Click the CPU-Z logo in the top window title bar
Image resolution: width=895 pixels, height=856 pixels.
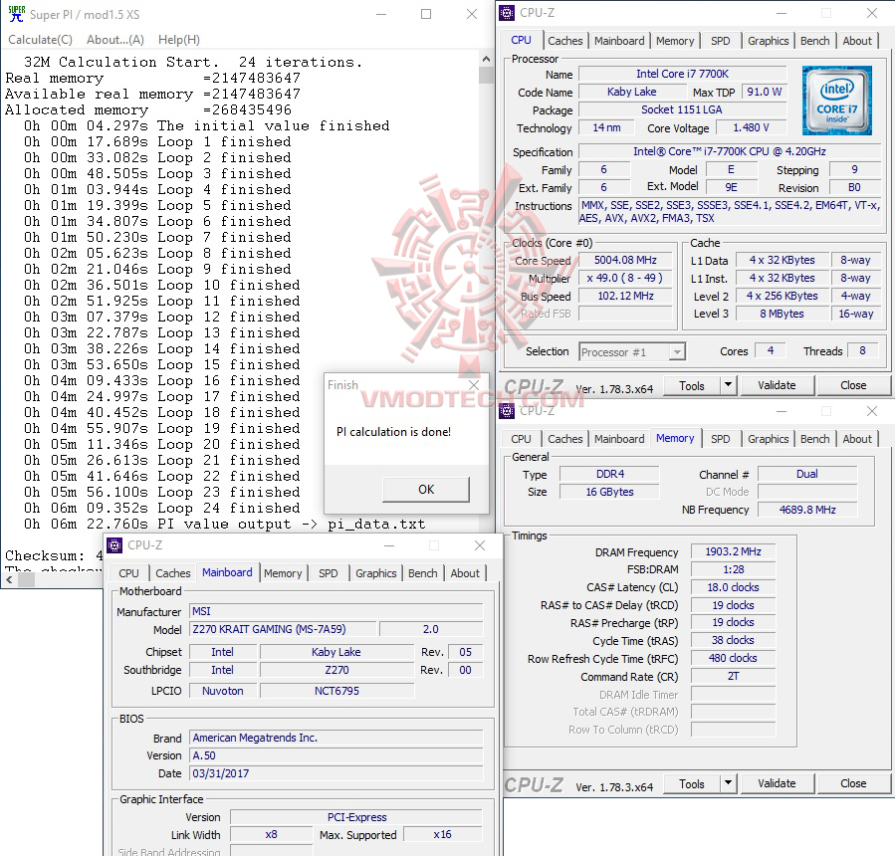(x=508, y=12)
